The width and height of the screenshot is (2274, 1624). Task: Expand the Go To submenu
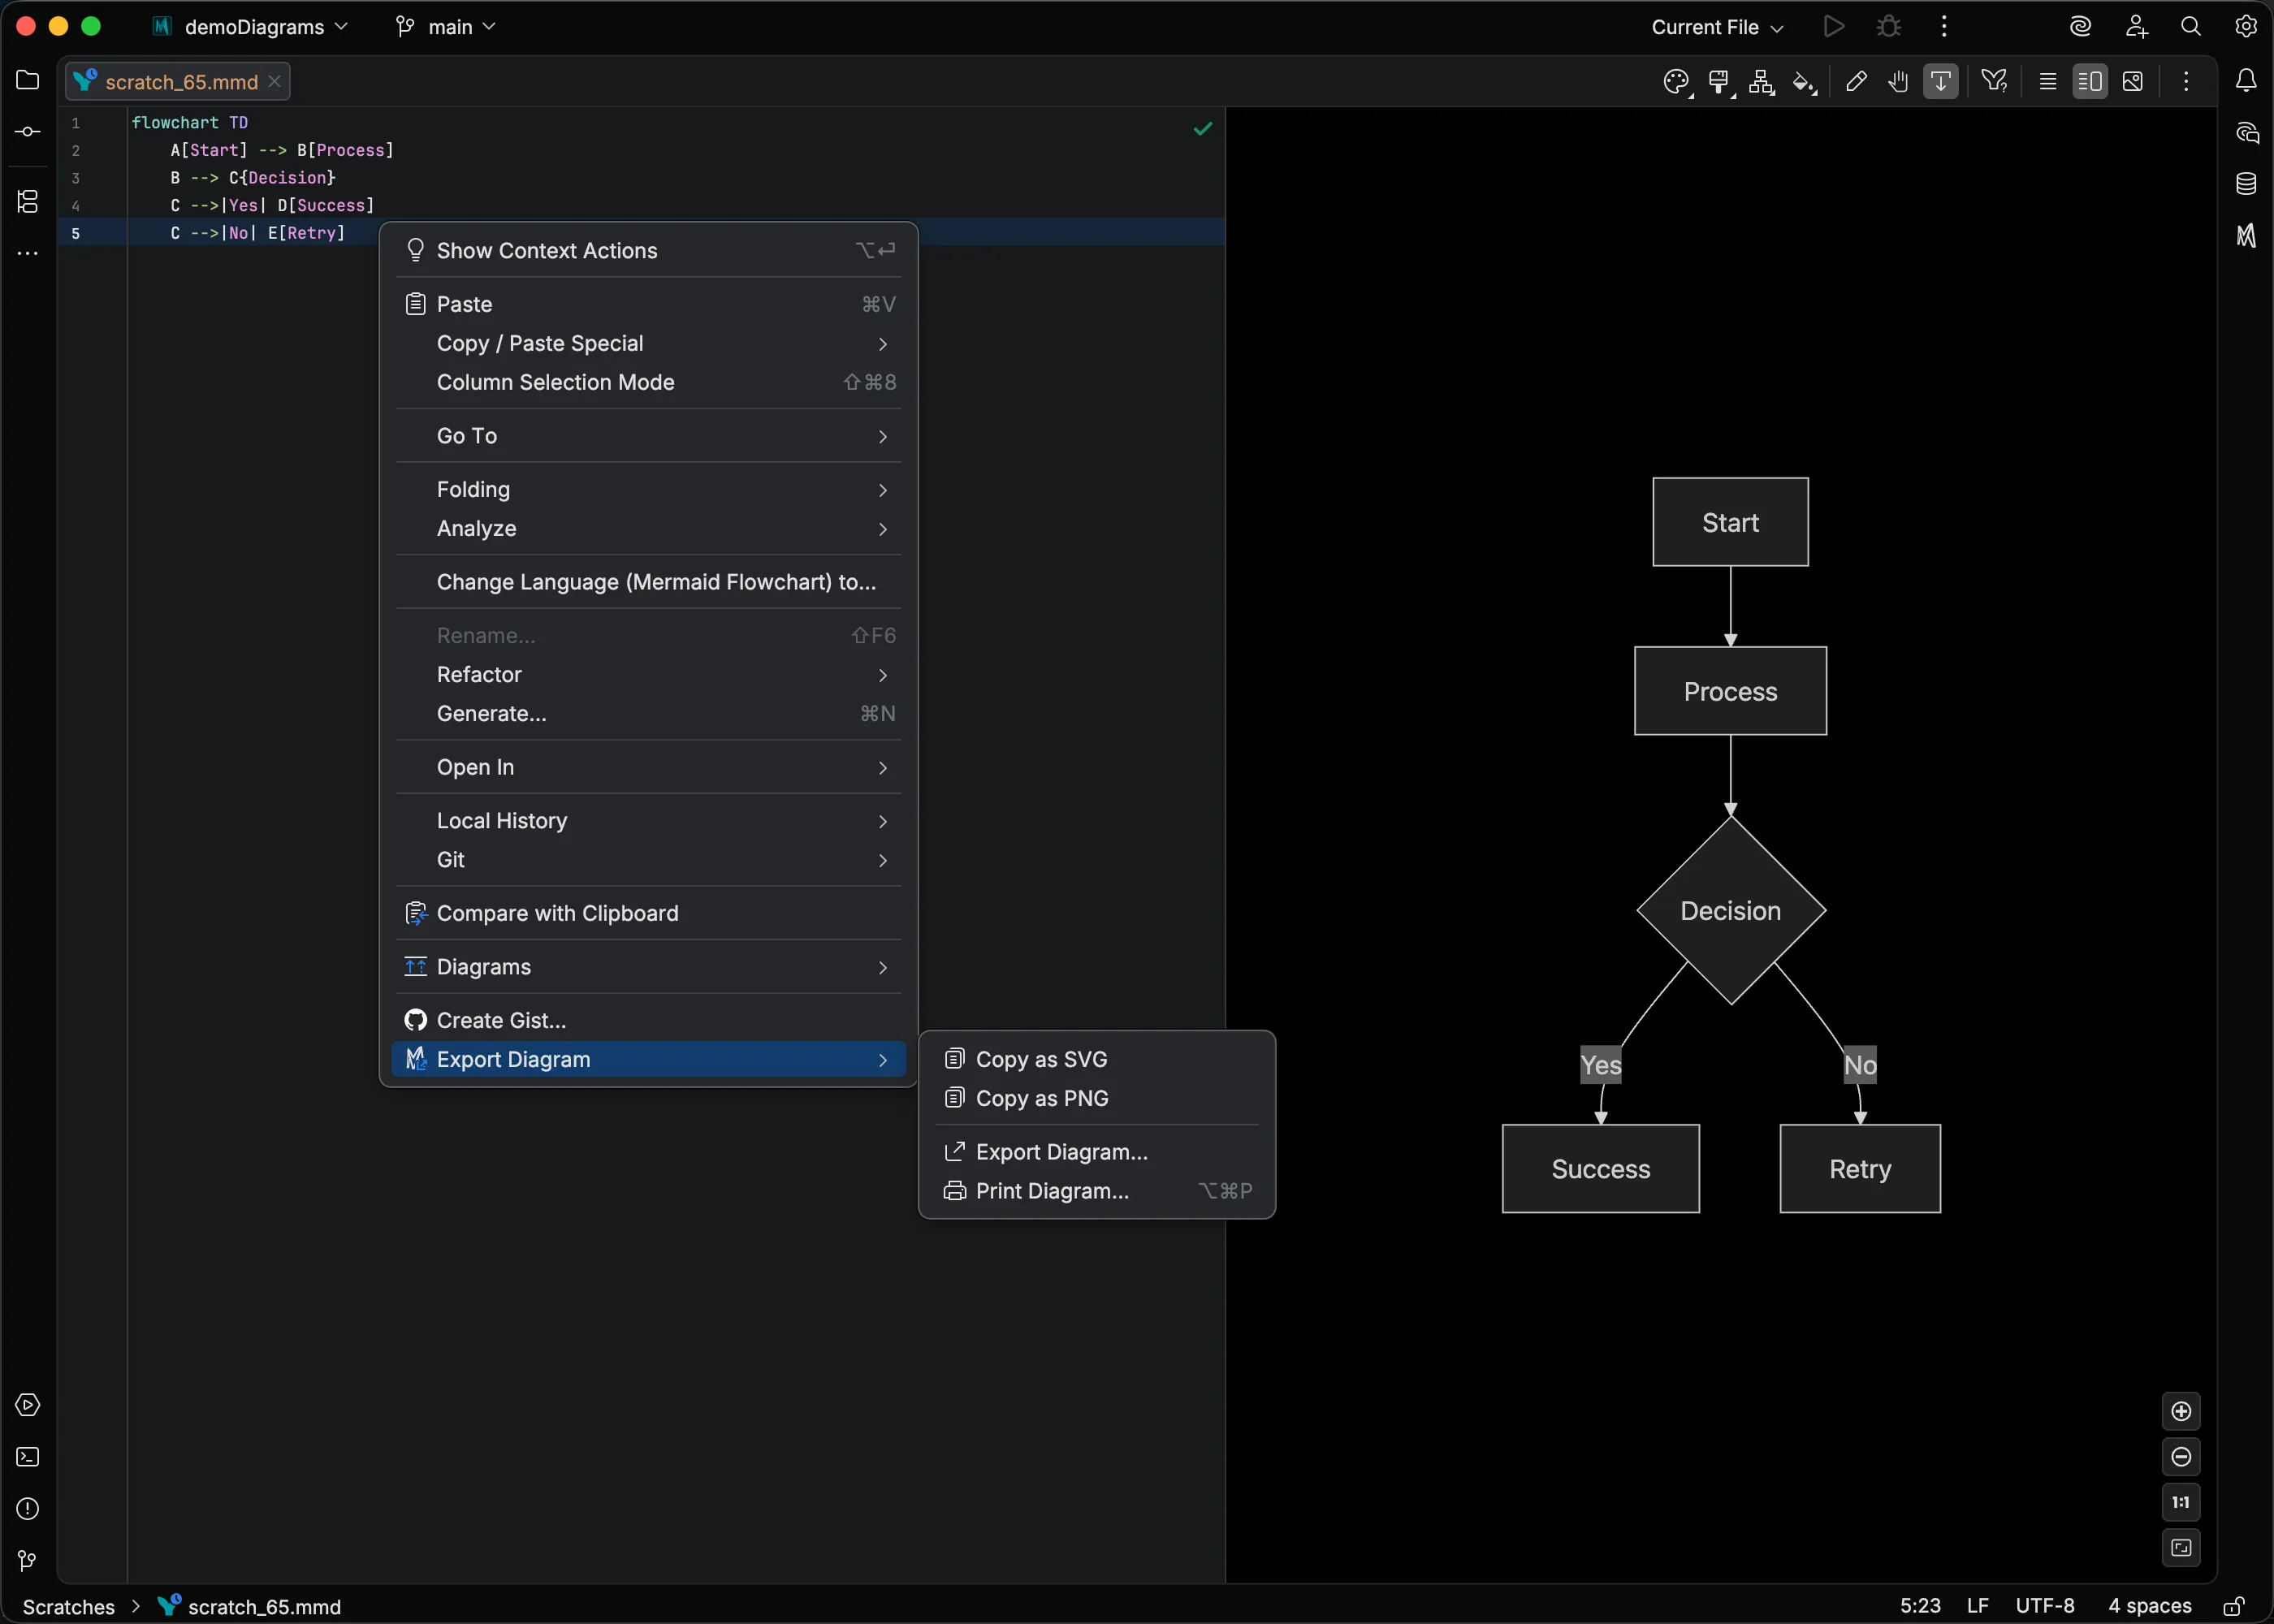[x=650, y=436]
